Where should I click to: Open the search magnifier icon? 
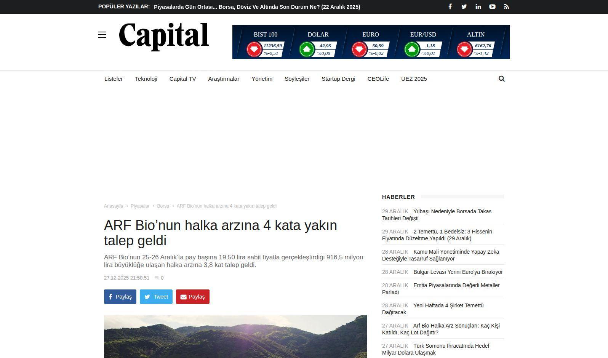(x=501, y=79)
